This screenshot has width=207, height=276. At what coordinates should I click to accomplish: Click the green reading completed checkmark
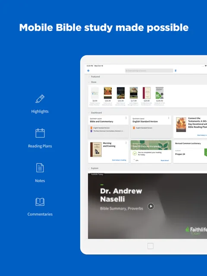click(x=135, y=154)
